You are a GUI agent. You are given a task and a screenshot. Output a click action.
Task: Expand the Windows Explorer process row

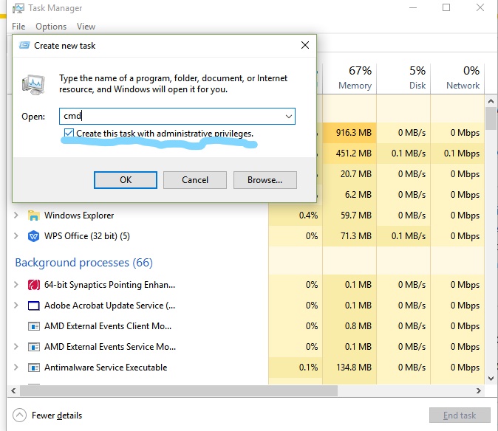pos(16,215)
